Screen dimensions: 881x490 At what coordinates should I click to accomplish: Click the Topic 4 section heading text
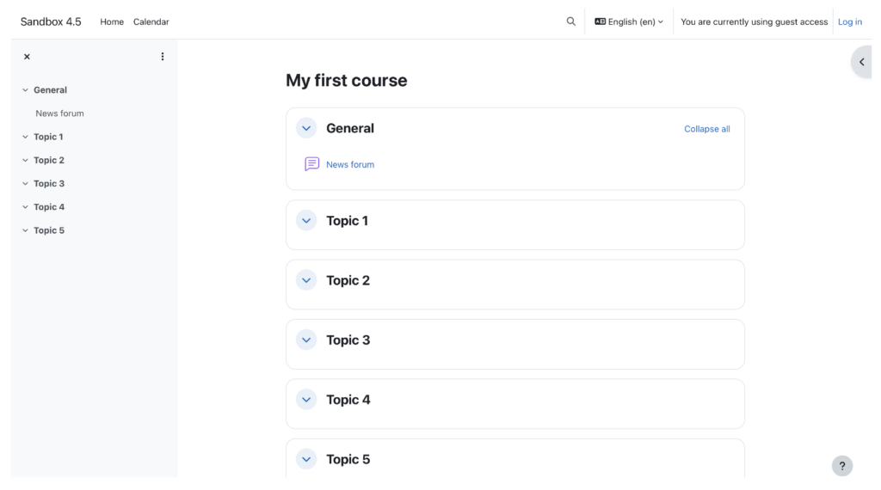click(x=348, y=400)
